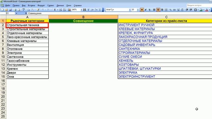Toggle align right
This screenshot has height=119, width=212.
[x=162, y=10]
